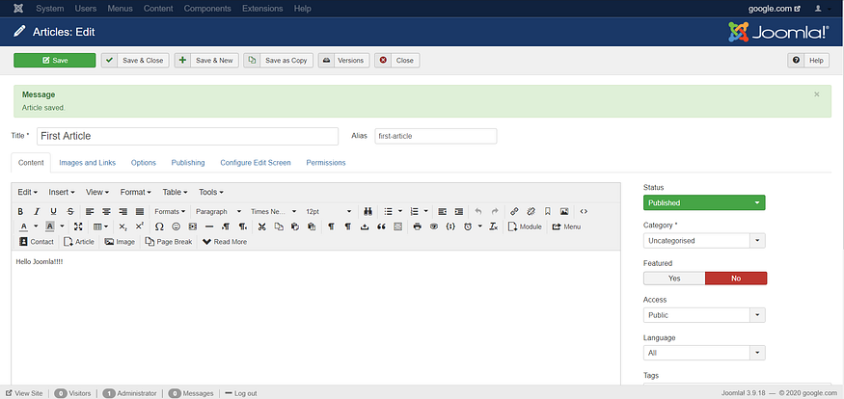Click the Title input field
Screen dimensions: 844x399
[187, 136]
